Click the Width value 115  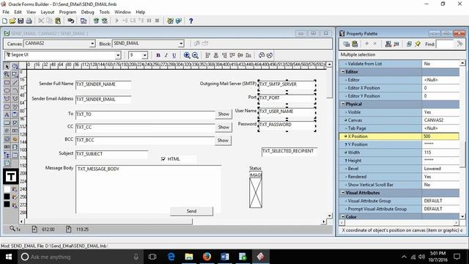coord(440,153)
